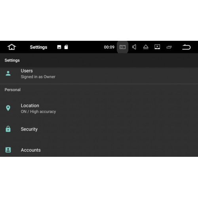Open Security settings

99,129
